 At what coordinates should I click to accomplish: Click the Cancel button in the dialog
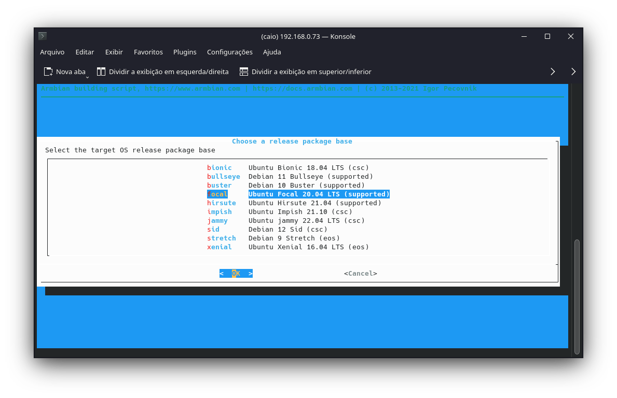[x=361, y=274]
